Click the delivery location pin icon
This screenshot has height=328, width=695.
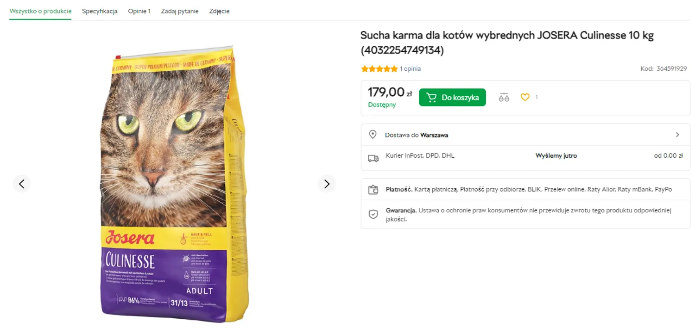tap(373, 135)
